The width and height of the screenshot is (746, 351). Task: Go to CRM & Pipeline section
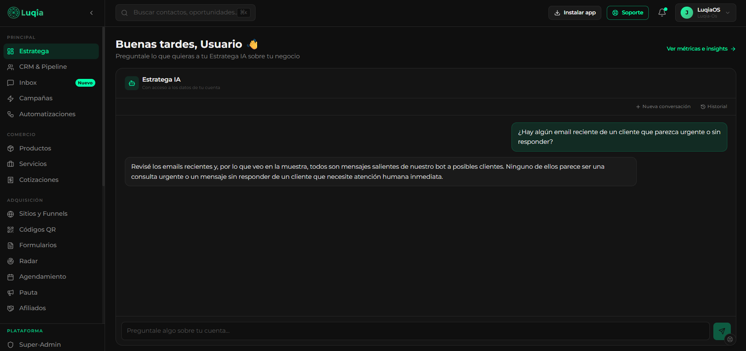click(51, 67)
